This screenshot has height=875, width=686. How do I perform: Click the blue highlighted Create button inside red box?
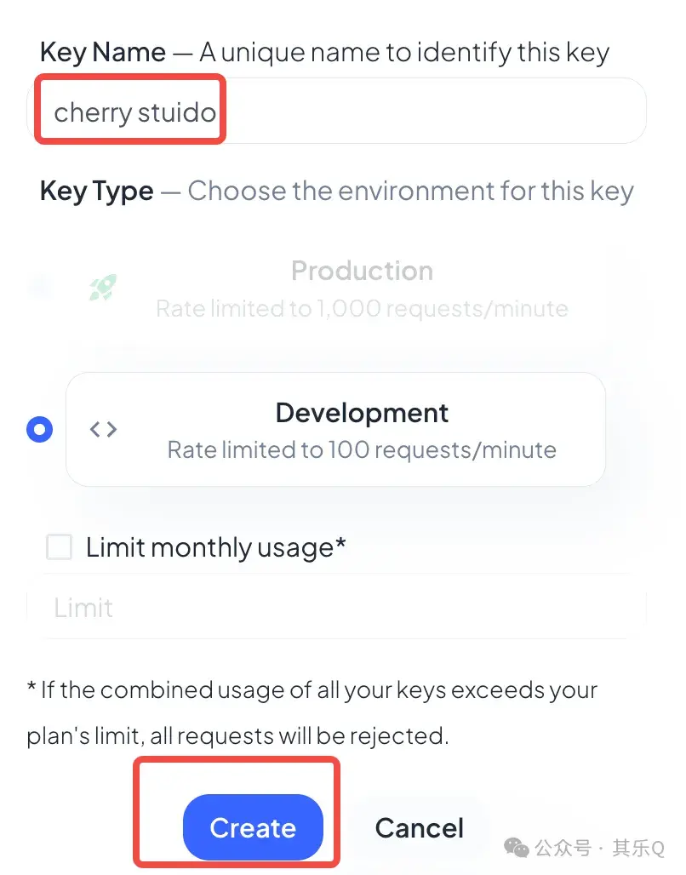click(x=252, y=826)
